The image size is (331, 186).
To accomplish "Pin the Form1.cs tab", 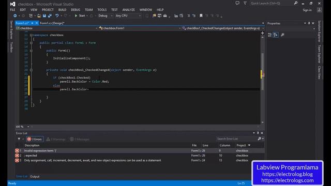I will 32,23.
